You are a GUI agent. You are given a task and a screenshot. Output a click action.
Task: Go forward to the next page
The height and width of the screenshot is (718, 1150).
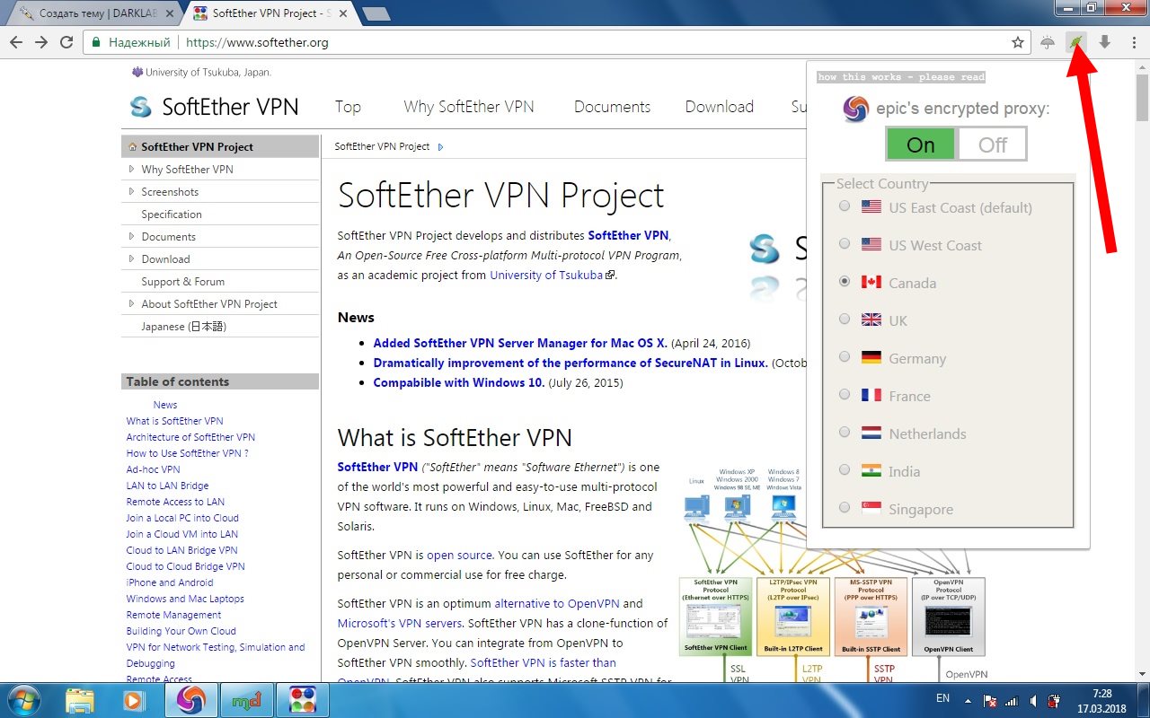41,42
